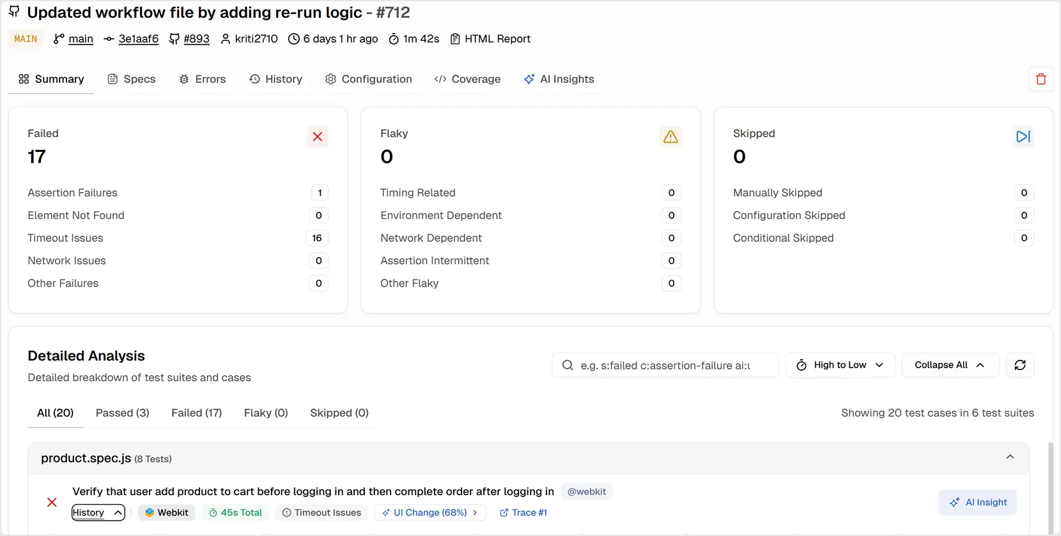
Task: Open pull request #893 link
Action: pyautogui.click(x=197, y=39)
